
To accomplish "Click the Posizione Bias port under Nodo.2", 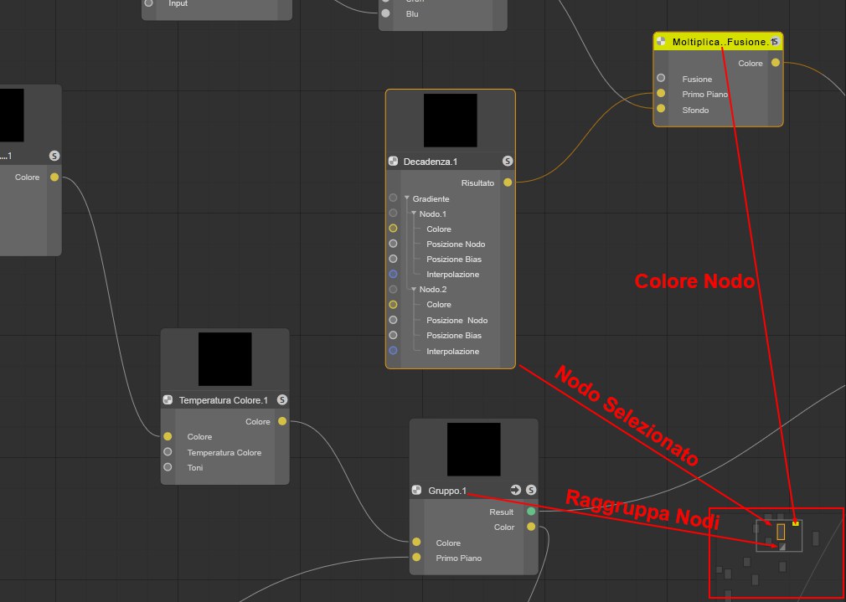I will pos(394,335).
